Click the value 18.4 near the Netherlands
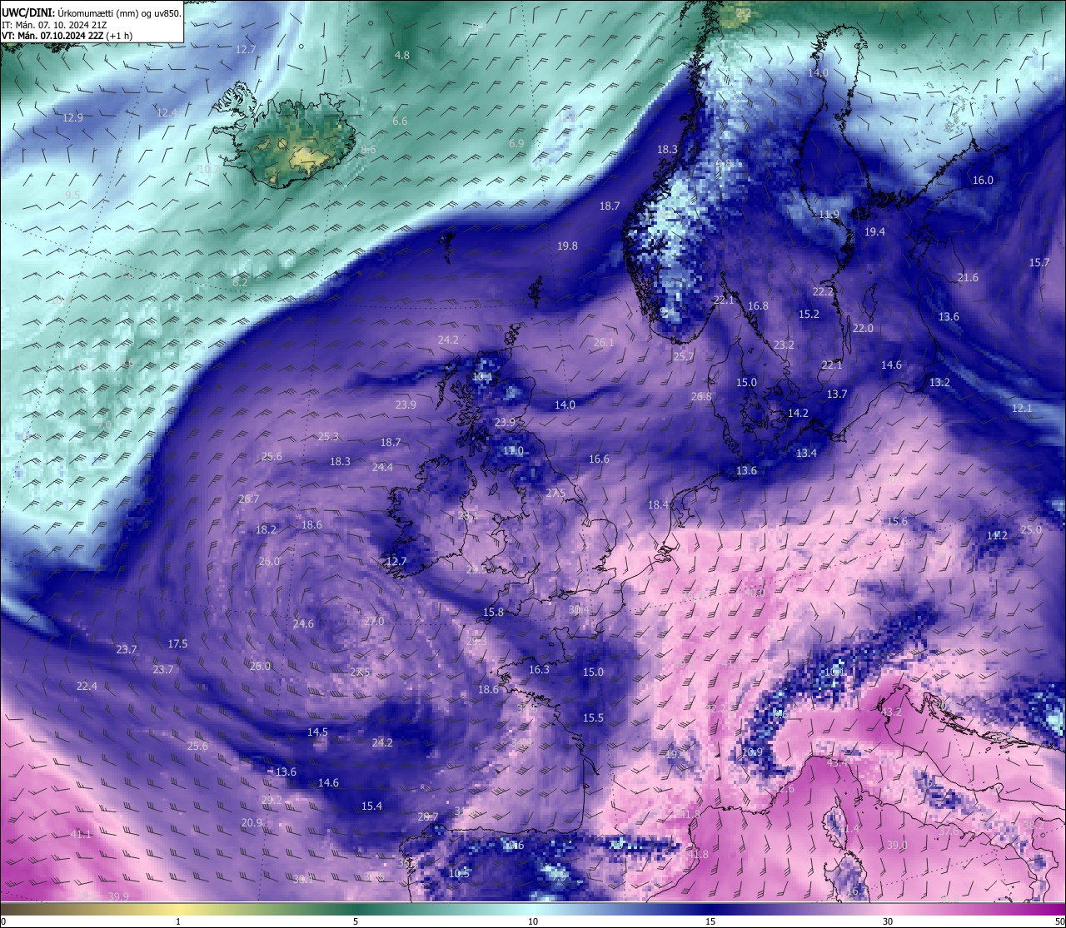Screen dimensions: 1066x928 pyautogui.click(x=659, y=505)
